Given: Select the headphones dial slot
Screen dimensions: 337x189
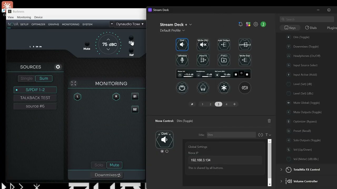Looking at the screenshot, I should [x=203, y=88].
